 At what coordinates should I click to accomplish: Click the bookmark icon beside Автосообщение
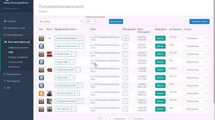pos(4,35)
